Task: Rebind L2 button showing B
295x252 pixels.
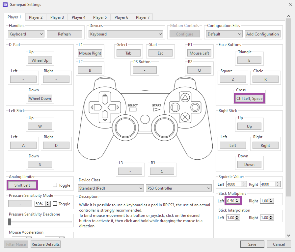Action: pyautogui.click(x=90, y=70)
